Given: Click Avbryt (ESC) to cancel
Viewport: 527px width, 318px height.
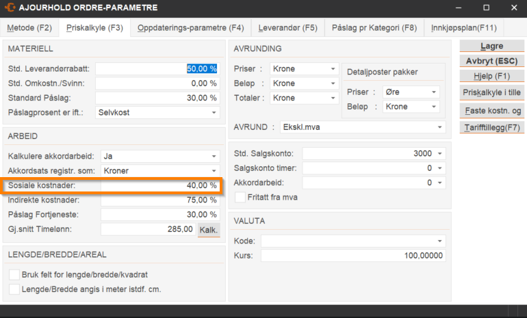Looking at the screenshot, I should coord(491,61).
